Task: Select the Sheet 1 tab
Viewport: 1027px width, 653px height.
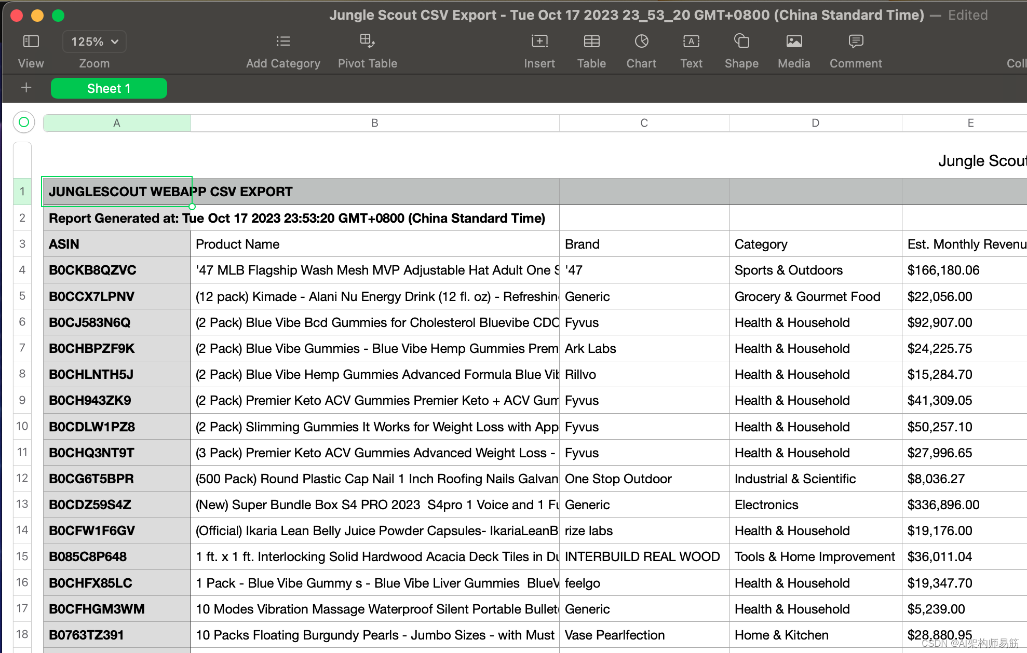Action: coord(109,88)
